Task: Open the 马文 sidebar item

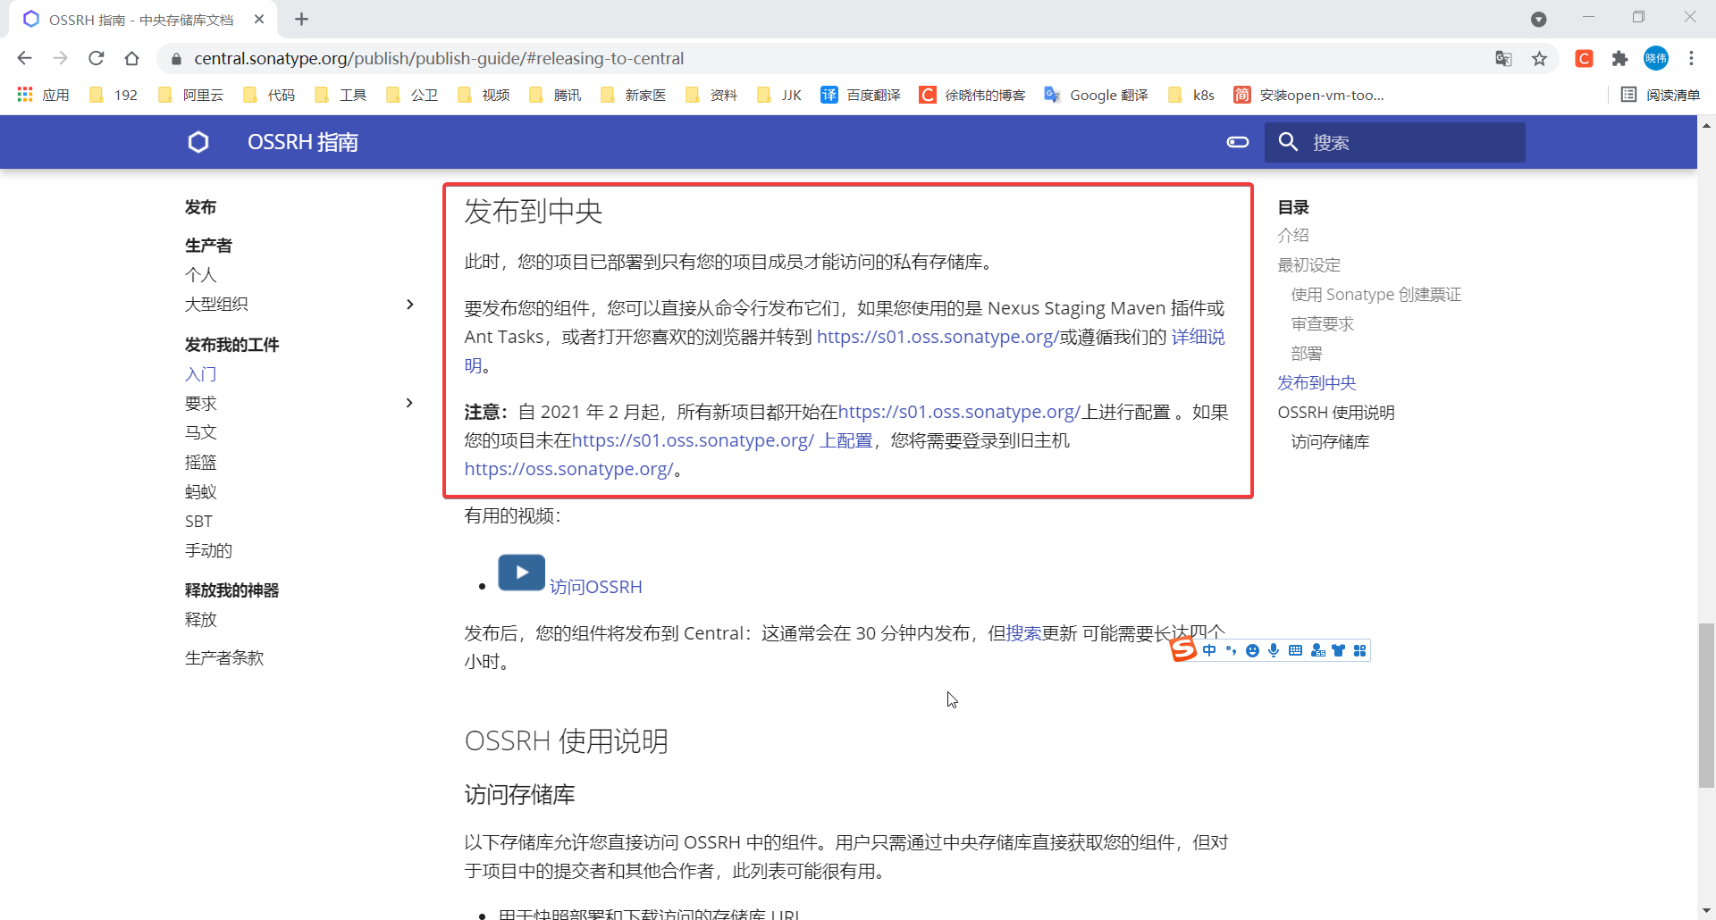Action: [x=201, y=432]
